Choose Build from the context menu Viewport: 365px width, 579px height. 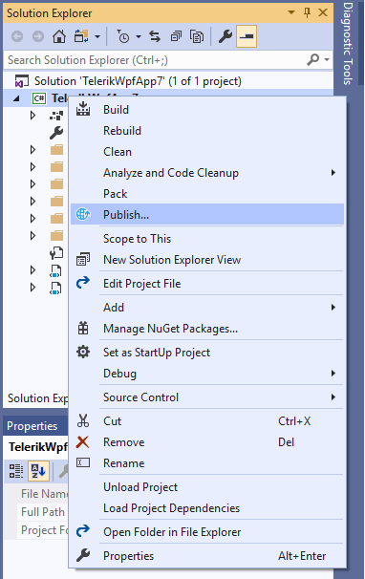207,110
